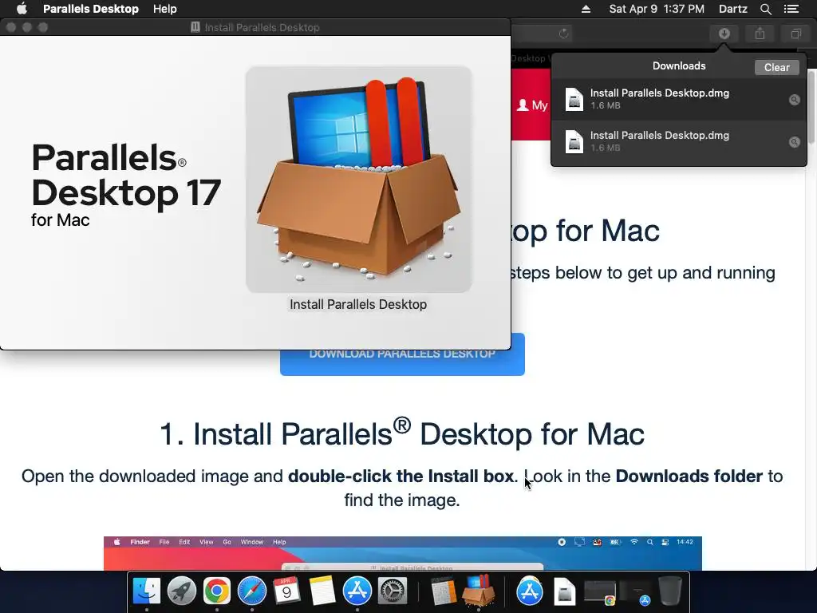
Task: Reveal second Install Parallels Desktop.dmg in Finder
Action: point(794,142)
